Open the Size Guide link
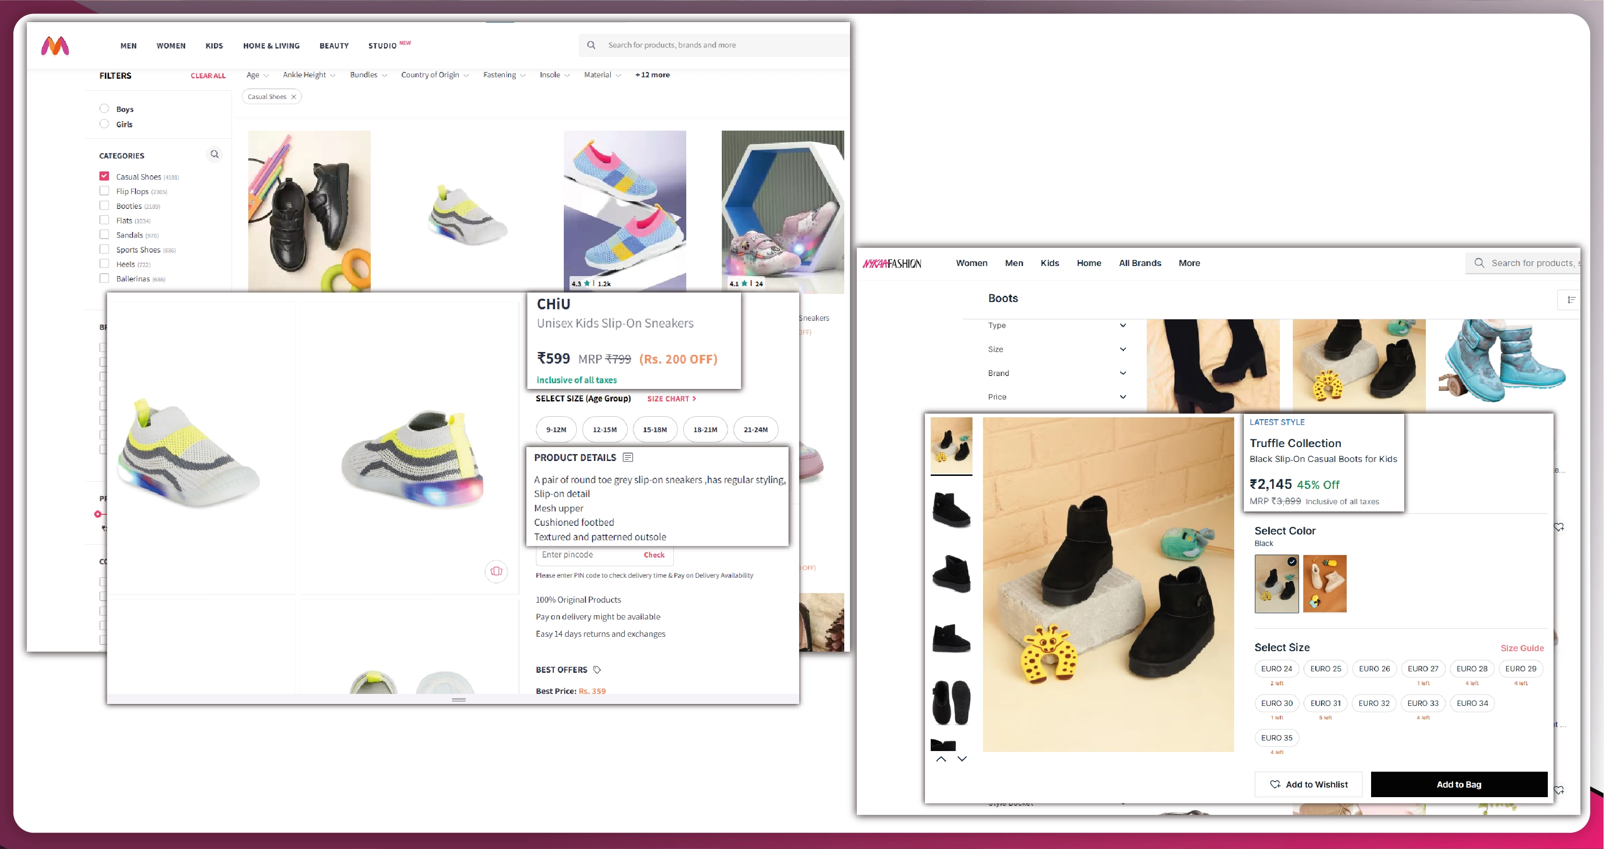 [x=1522, y=648]
